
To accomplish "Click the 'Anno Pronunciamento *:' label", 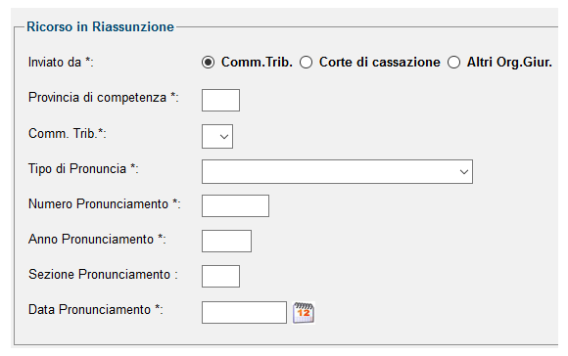I will [x=97, y=240].
